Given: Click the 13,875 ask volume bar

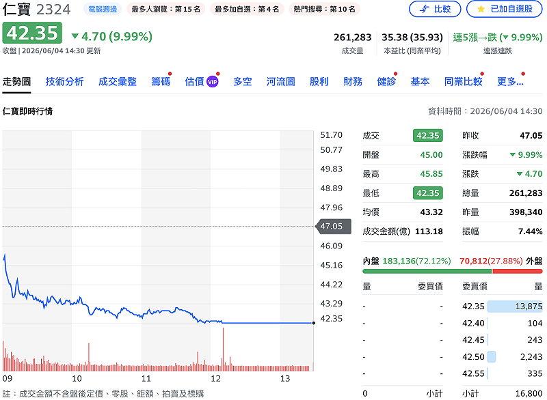Looking at the screenshot, I should click(515, 306).
